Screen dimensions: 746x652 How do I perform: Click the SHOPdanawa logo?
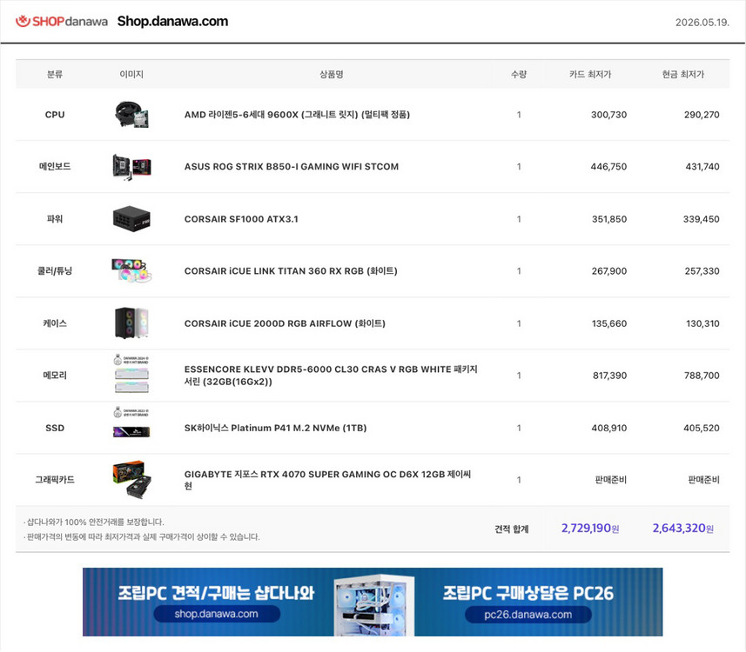coord(62,22)
